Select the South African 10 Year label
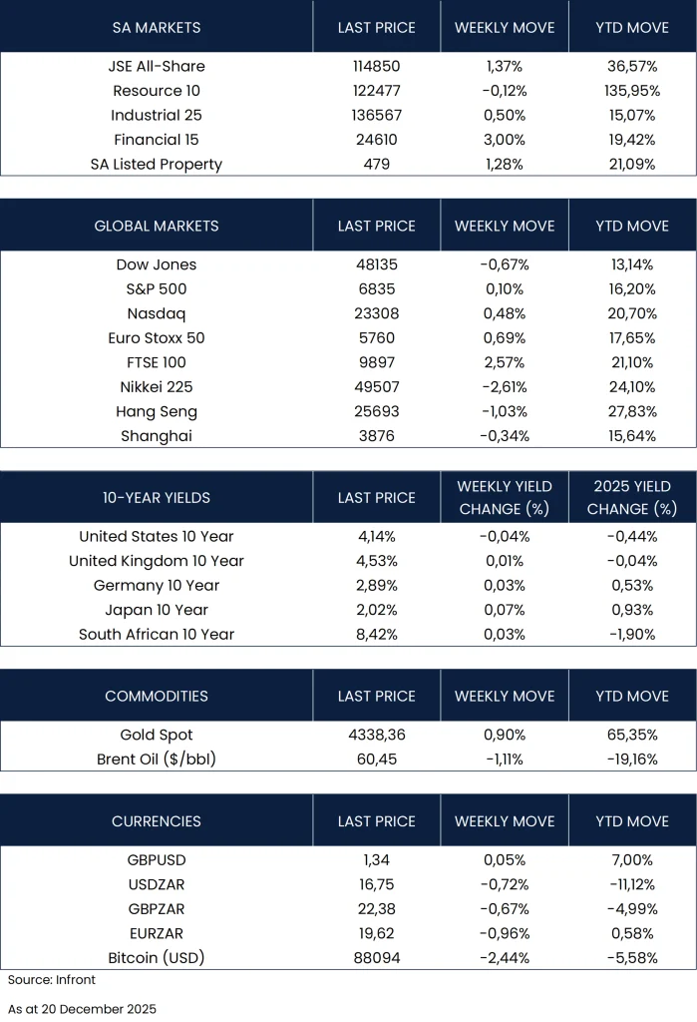Image resolution: width=697 pixels, height=1022 pixels. point(156,634)
